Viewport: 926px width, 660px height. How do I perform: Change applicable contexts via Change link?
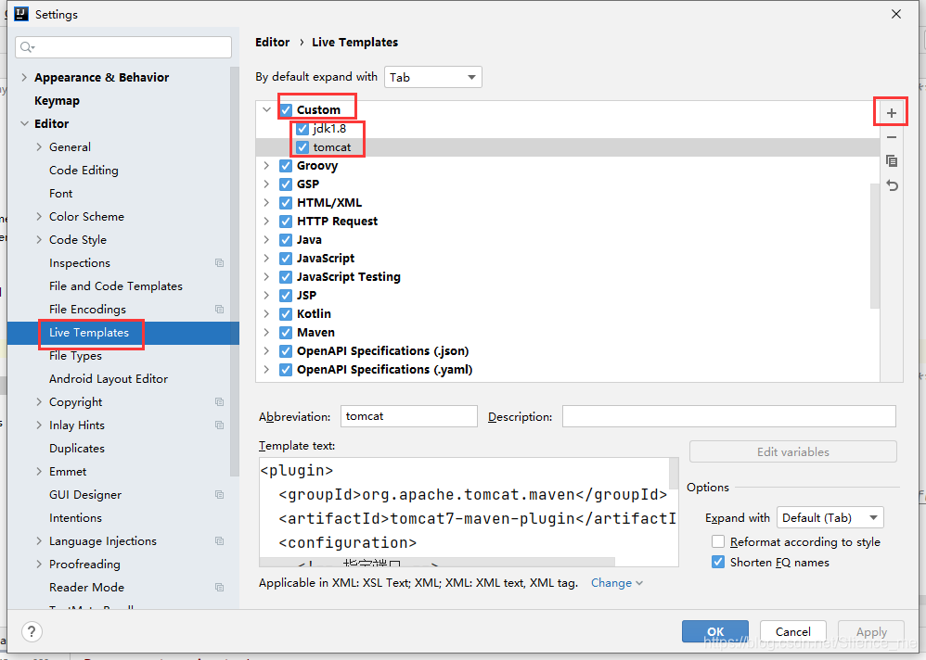click(x=616, y=583)
